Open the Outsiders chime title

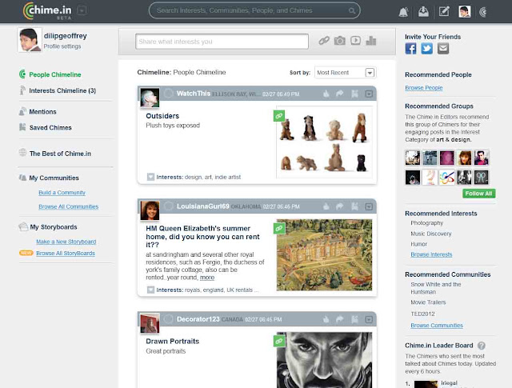[x=162, y=116]
